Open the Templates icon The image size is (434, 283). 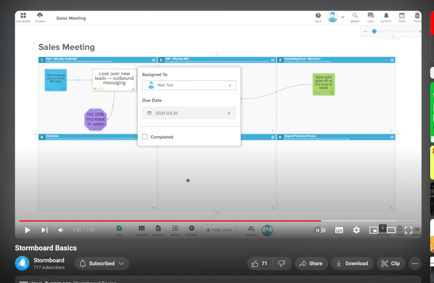pos(142,230)
